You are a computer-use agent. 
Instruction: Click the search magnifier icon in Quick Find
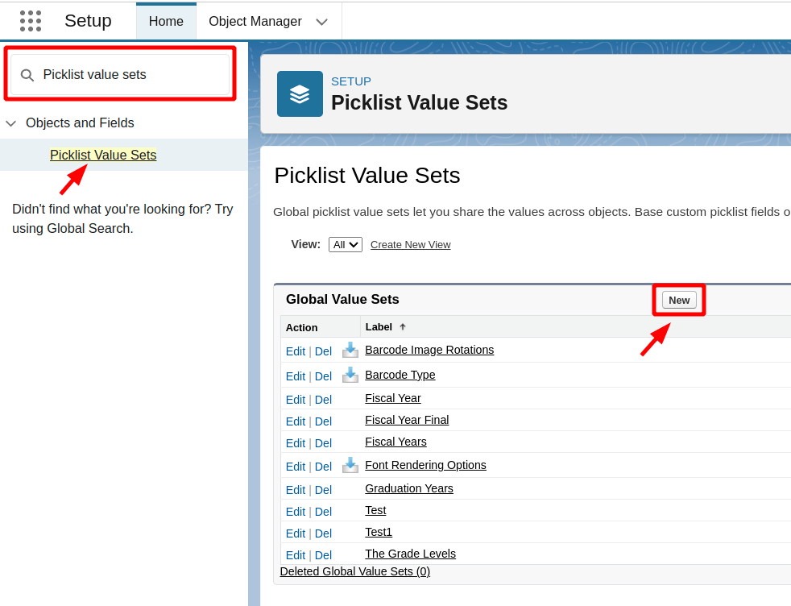[x=27, y=75]
